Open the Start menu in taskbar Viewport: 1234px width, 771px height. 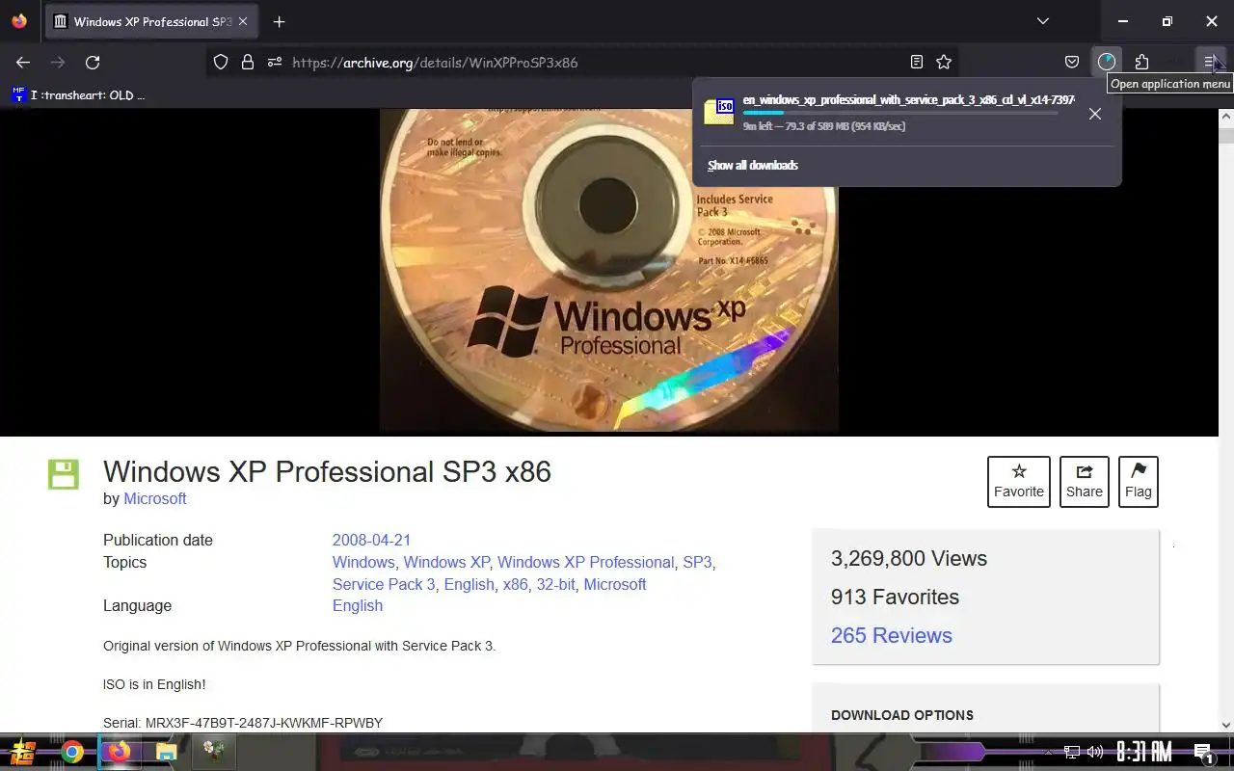point(23,752)
